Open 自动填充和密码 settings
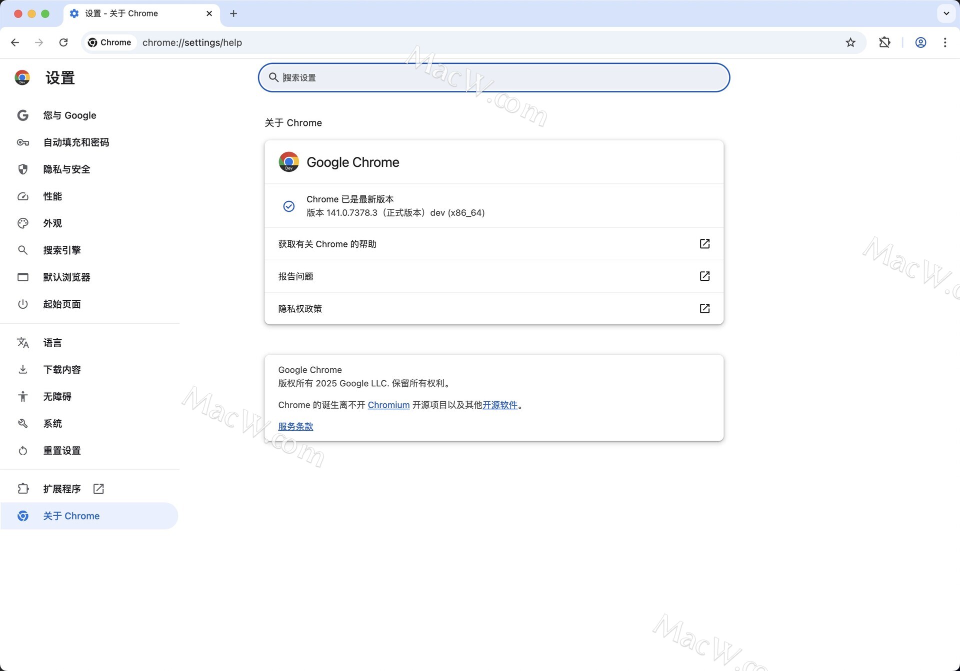This screenshot has height=671, width=960. pos(89,142)
